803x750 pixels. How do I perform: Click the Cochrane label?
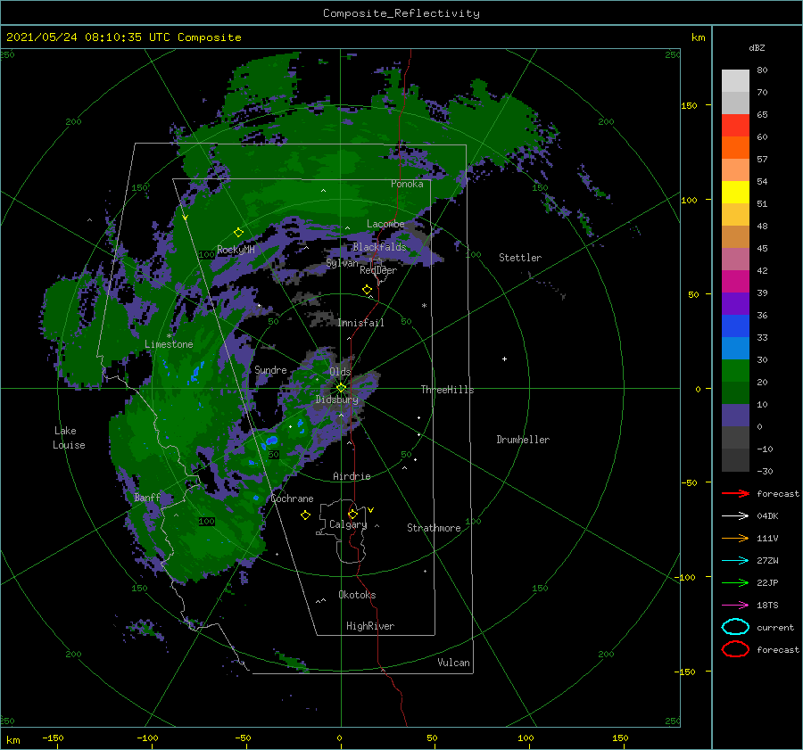coord(292,499)
